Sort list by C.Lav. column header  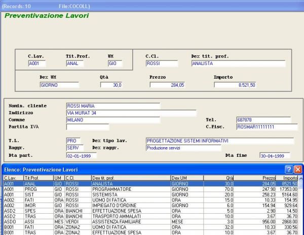pos(13,178)
